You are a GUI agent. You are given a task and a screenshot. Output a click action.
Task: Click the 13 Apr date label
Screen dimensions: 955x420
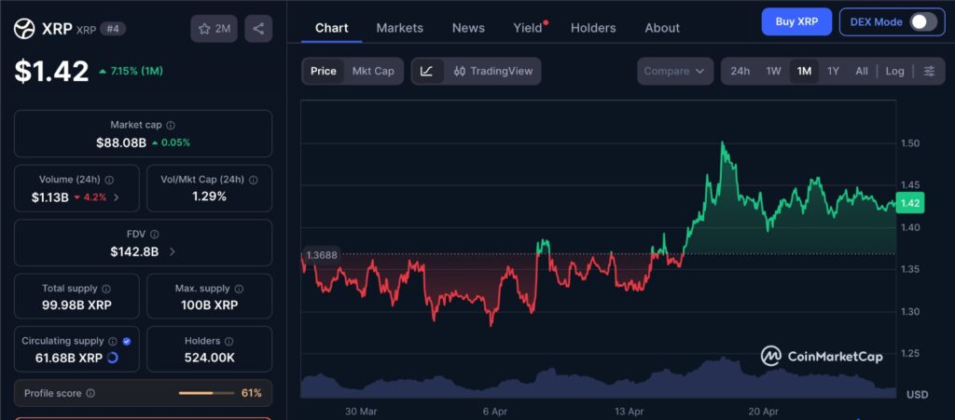coord(629,412)
